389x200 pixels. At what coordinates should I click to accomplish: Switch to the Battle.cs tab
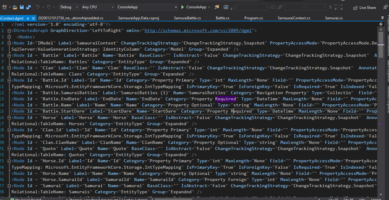pyautogui.click(x=223, y=18)
